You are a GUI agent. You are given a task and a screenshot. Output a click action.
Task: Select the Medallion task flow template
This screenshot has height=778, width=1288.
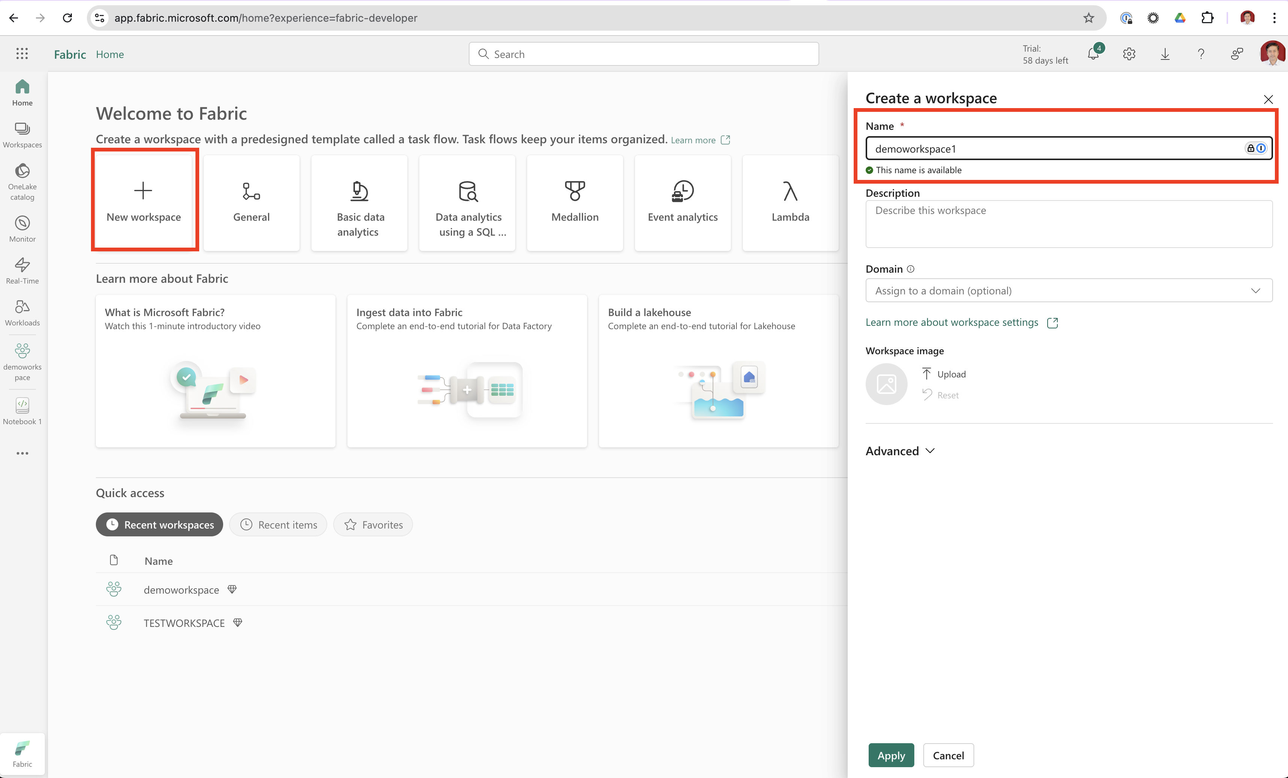click(574, 203)
